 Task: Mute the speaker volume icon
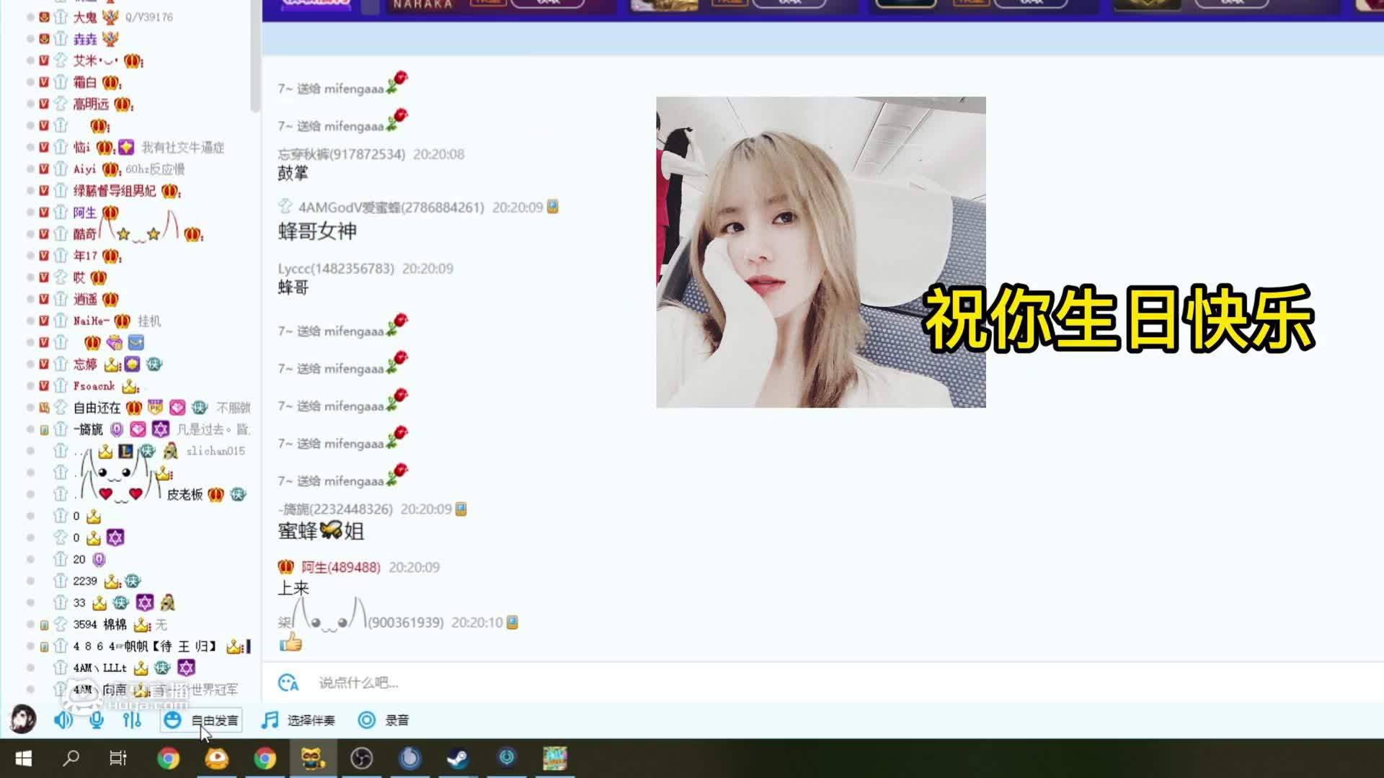(x=63, y=720)
